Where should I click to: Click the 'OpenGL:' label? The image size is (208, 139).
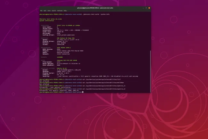pyautogui.click(x=45, y=40)
